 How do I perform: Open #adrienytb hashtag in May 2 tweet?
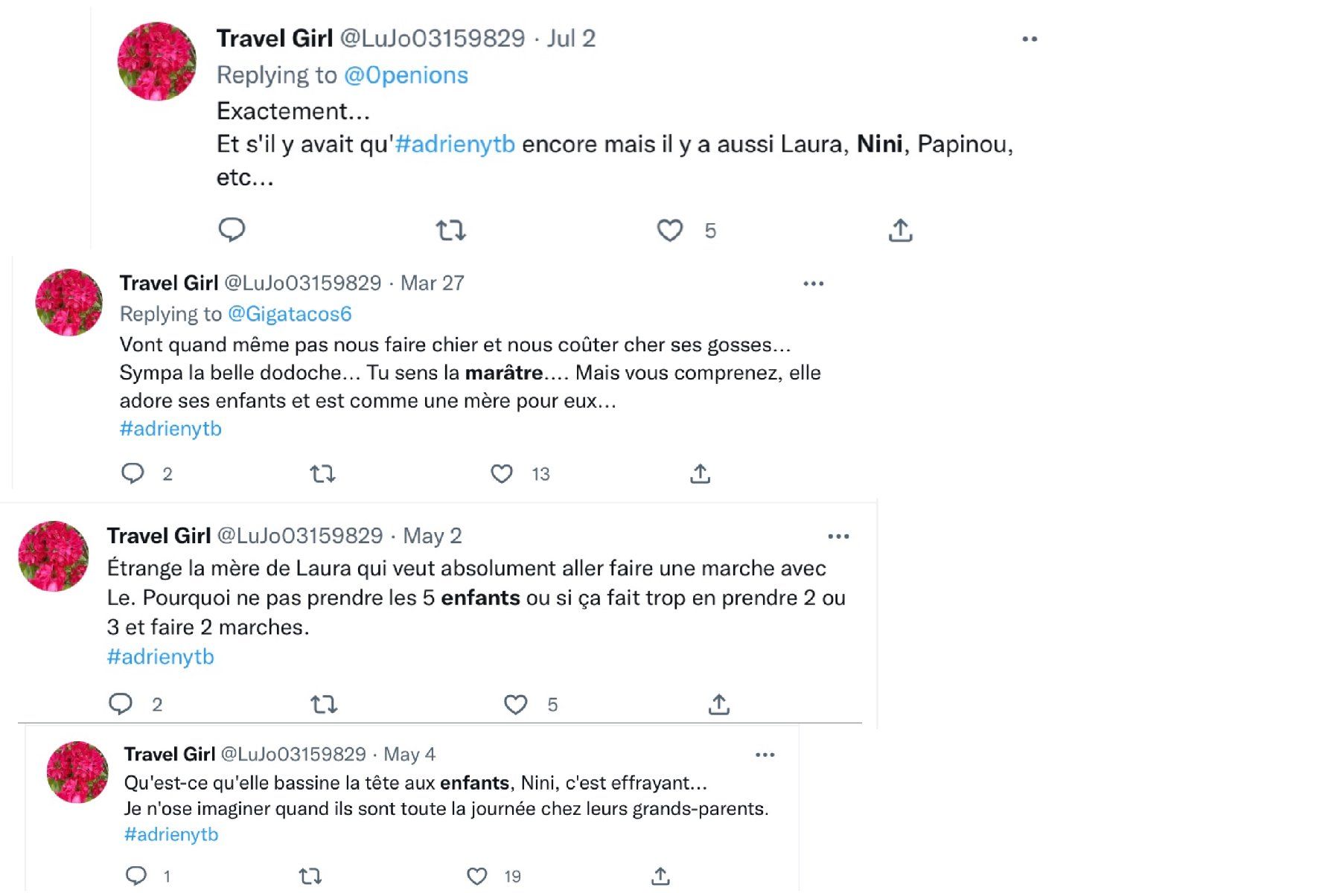[161, 656]
